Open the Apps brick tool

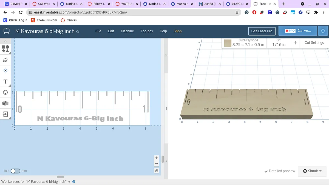click(5, 103)
